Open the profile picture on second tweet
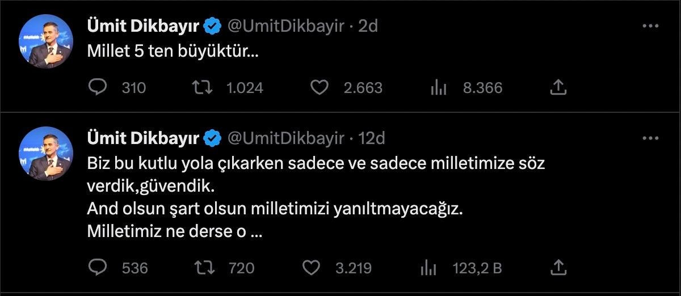Screen dimensions: 681x296 46,154
